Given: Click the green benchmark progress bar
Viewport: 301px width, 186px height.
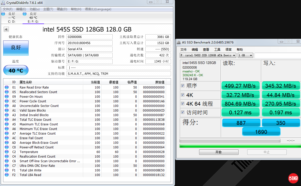Looking at the screenshot, I should [x=240, y=146].
